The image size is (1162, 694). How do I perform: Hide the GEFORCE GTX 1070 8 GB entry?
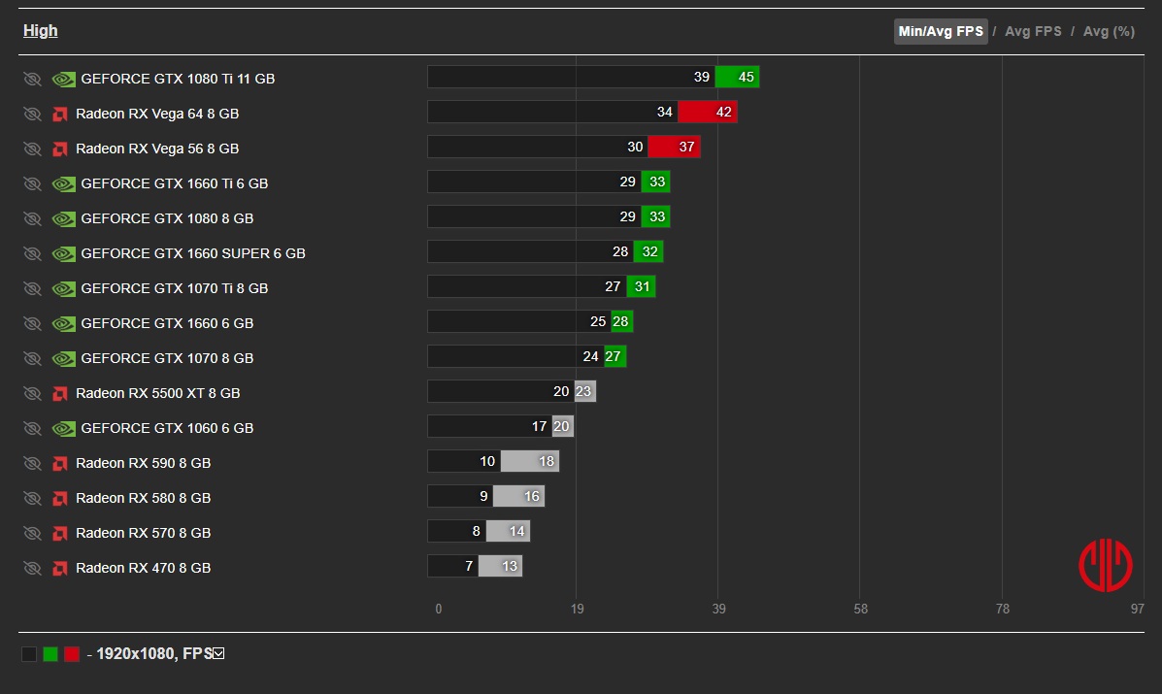32,358
